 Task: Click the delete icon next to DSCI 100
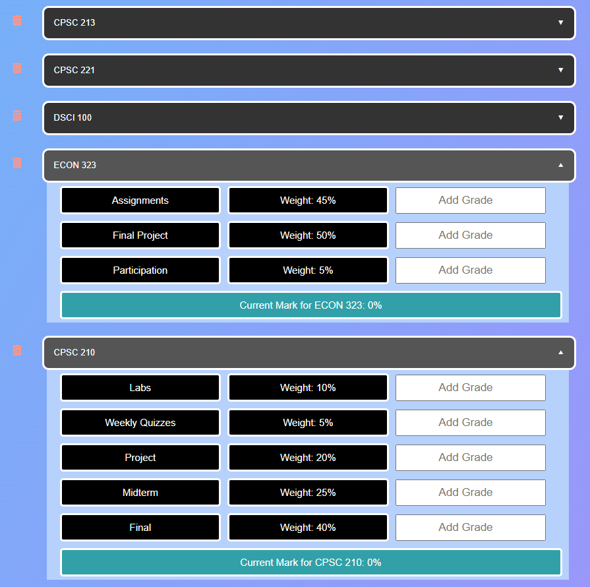16,115
